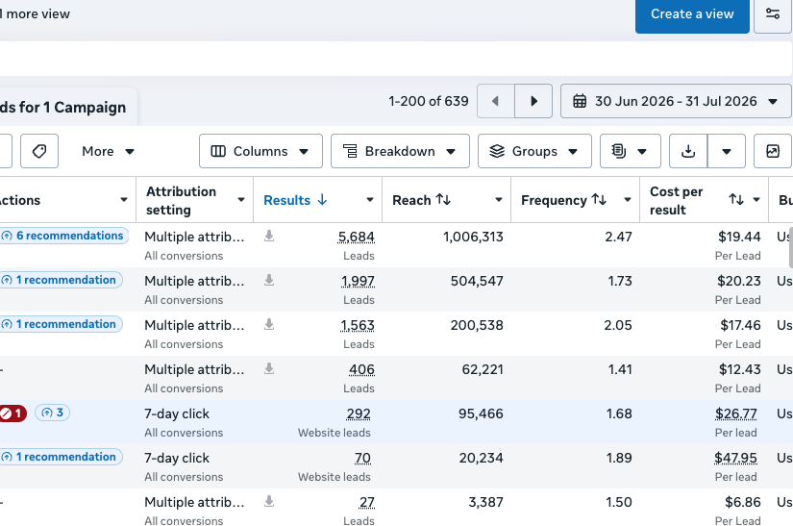Click the $19.44 cost per lead cell
Image resolution: width=793 pixels, height=526 pixels.
tap(739, 237)
